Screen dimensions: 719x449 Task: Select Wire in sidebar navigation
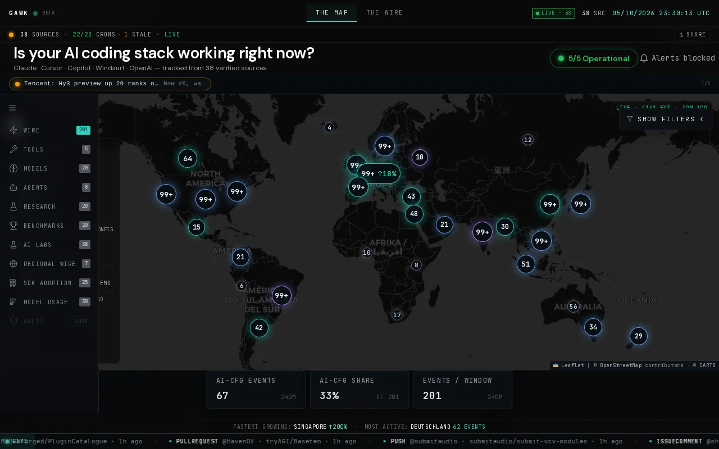click(49, 130)
